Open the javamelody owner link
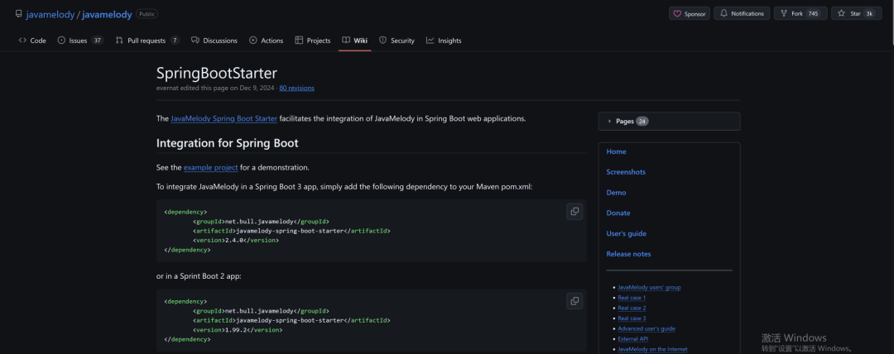The width and height of the screenshot is (894, 354). click(x=50, y=15)
